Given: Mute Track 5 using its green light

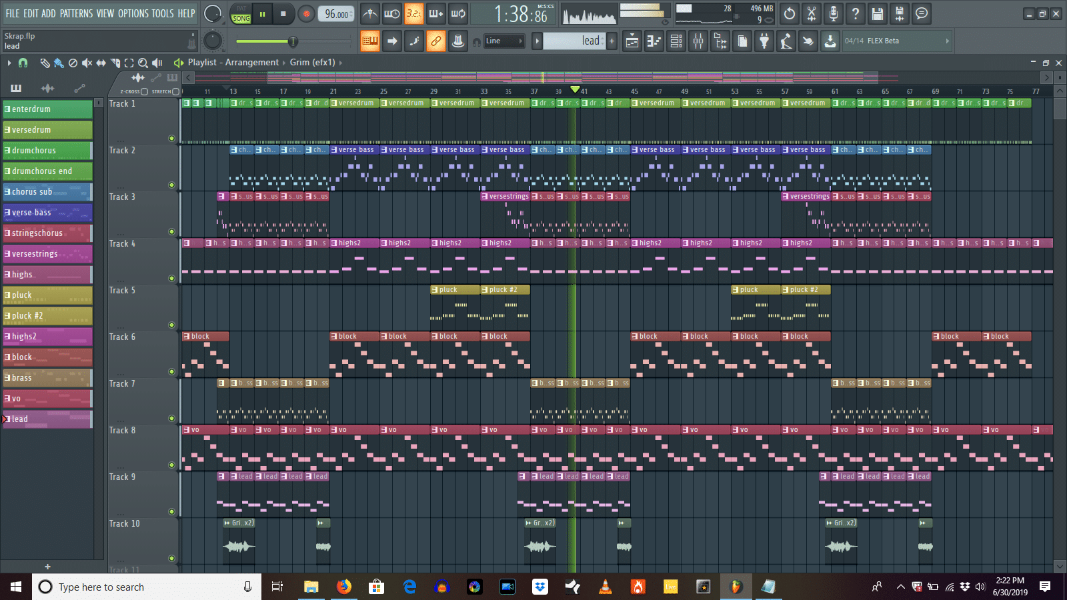Looking at the screenshot, I should point(171,325).
